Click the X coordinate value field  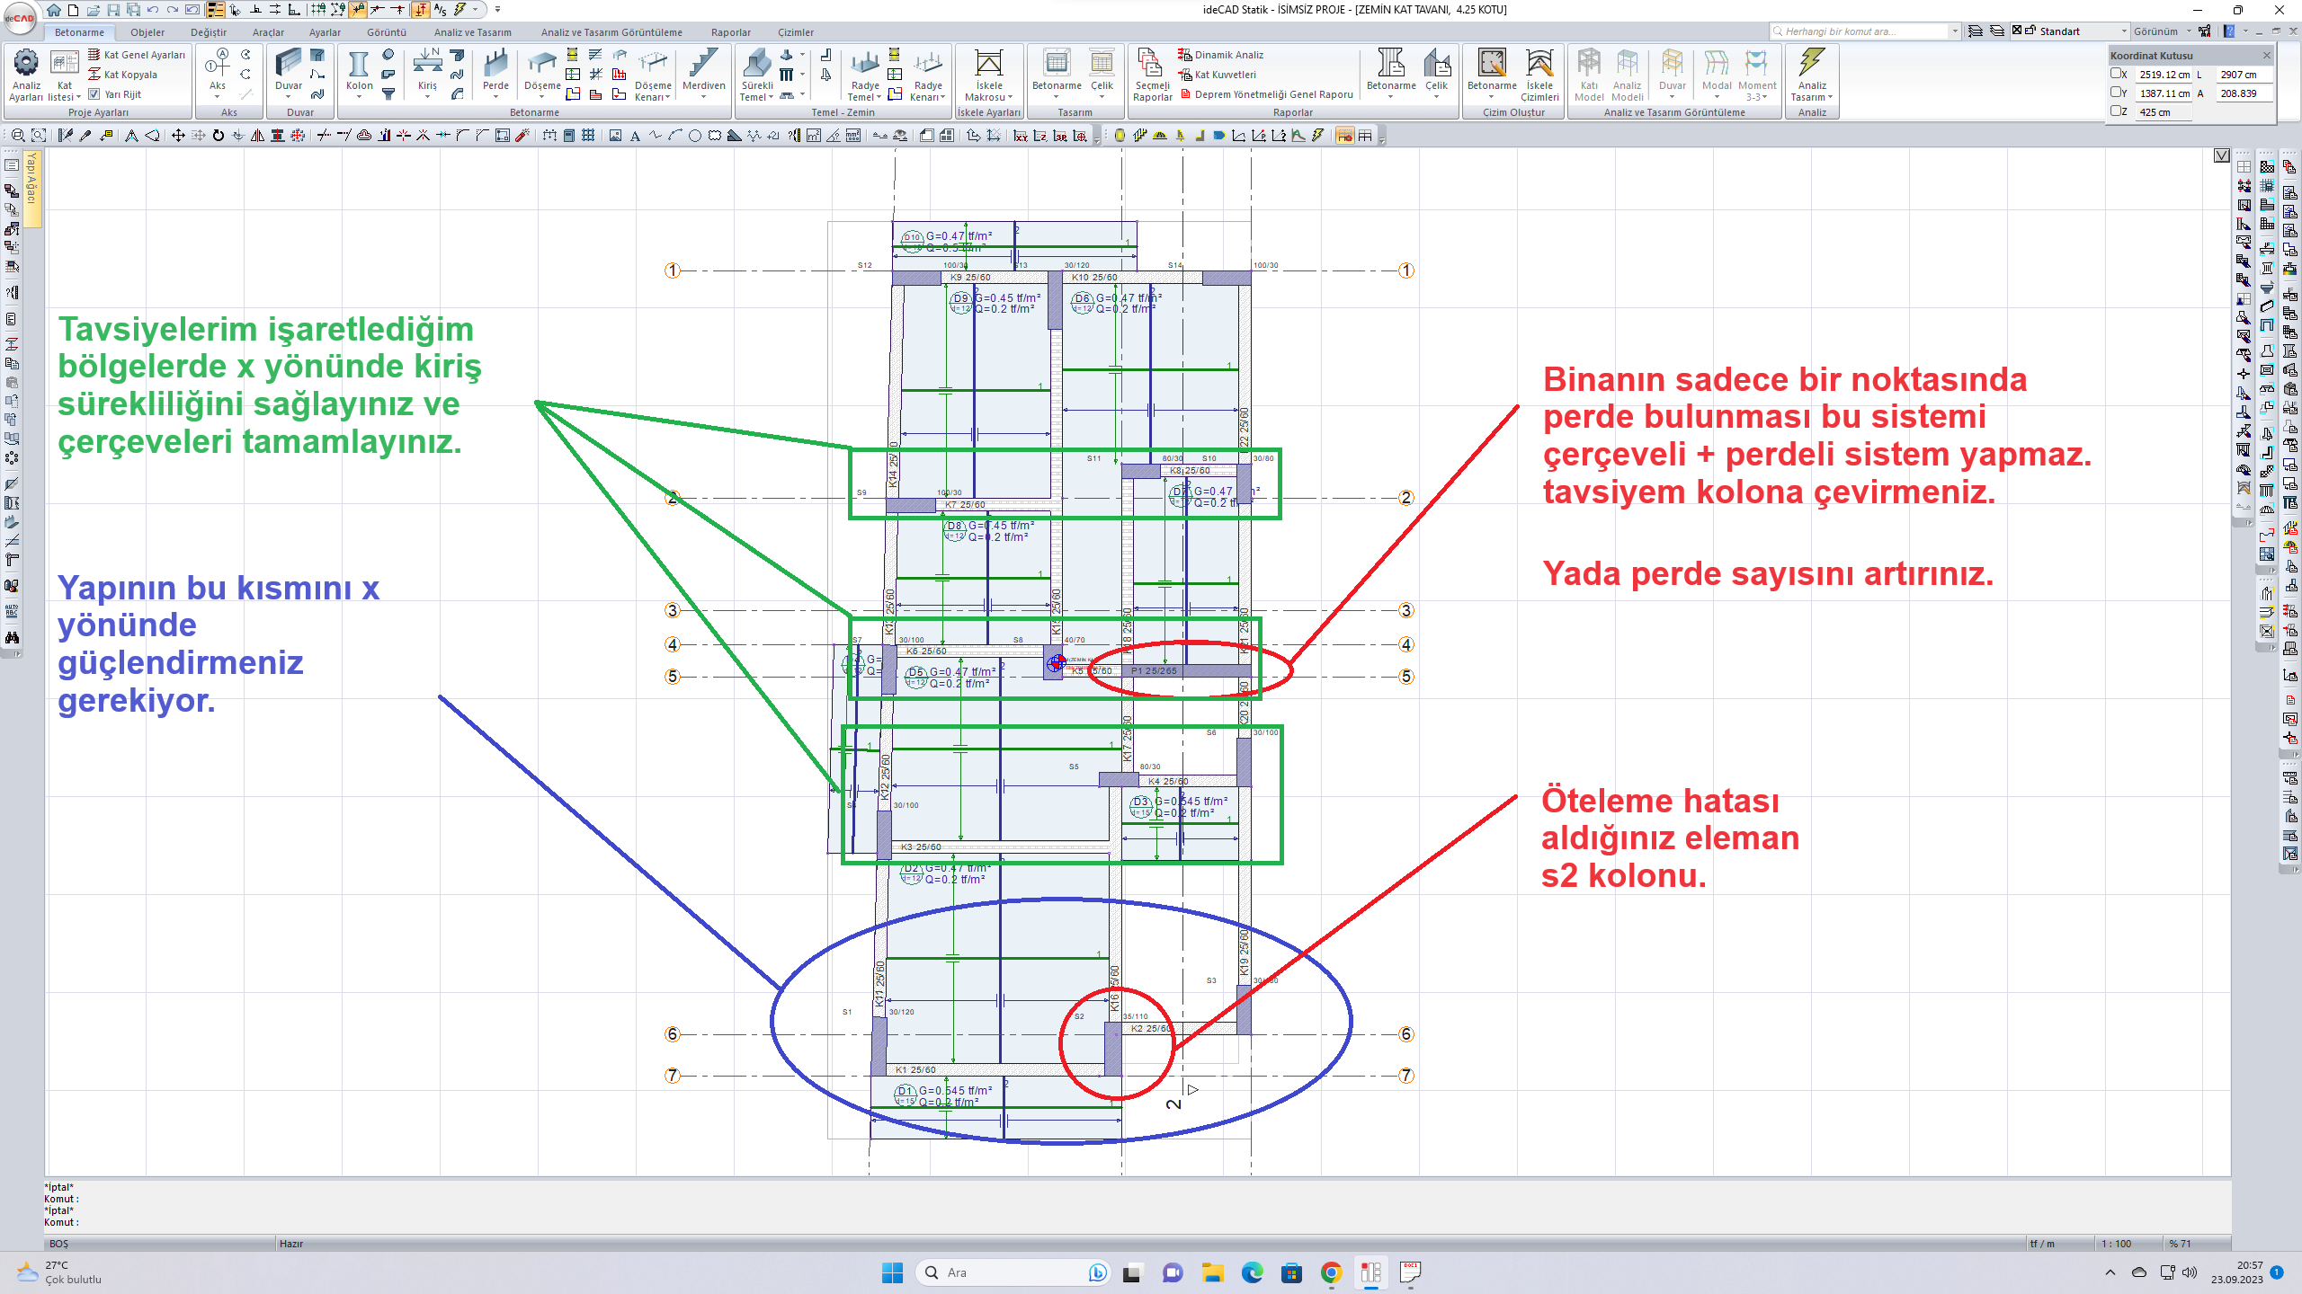click(2164, 75)
